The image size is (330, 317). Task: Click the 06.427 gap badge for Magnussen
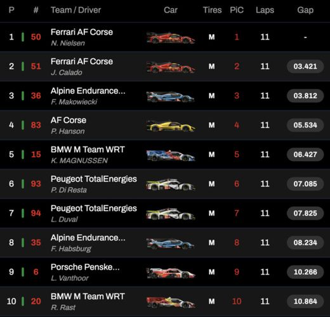[305, 155]
